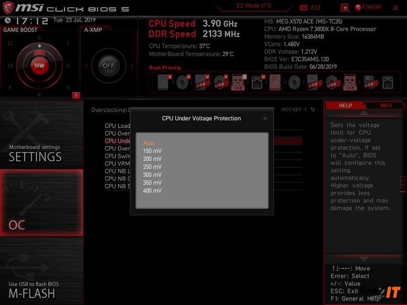Close the BIOS with the red X

[396, 8]
